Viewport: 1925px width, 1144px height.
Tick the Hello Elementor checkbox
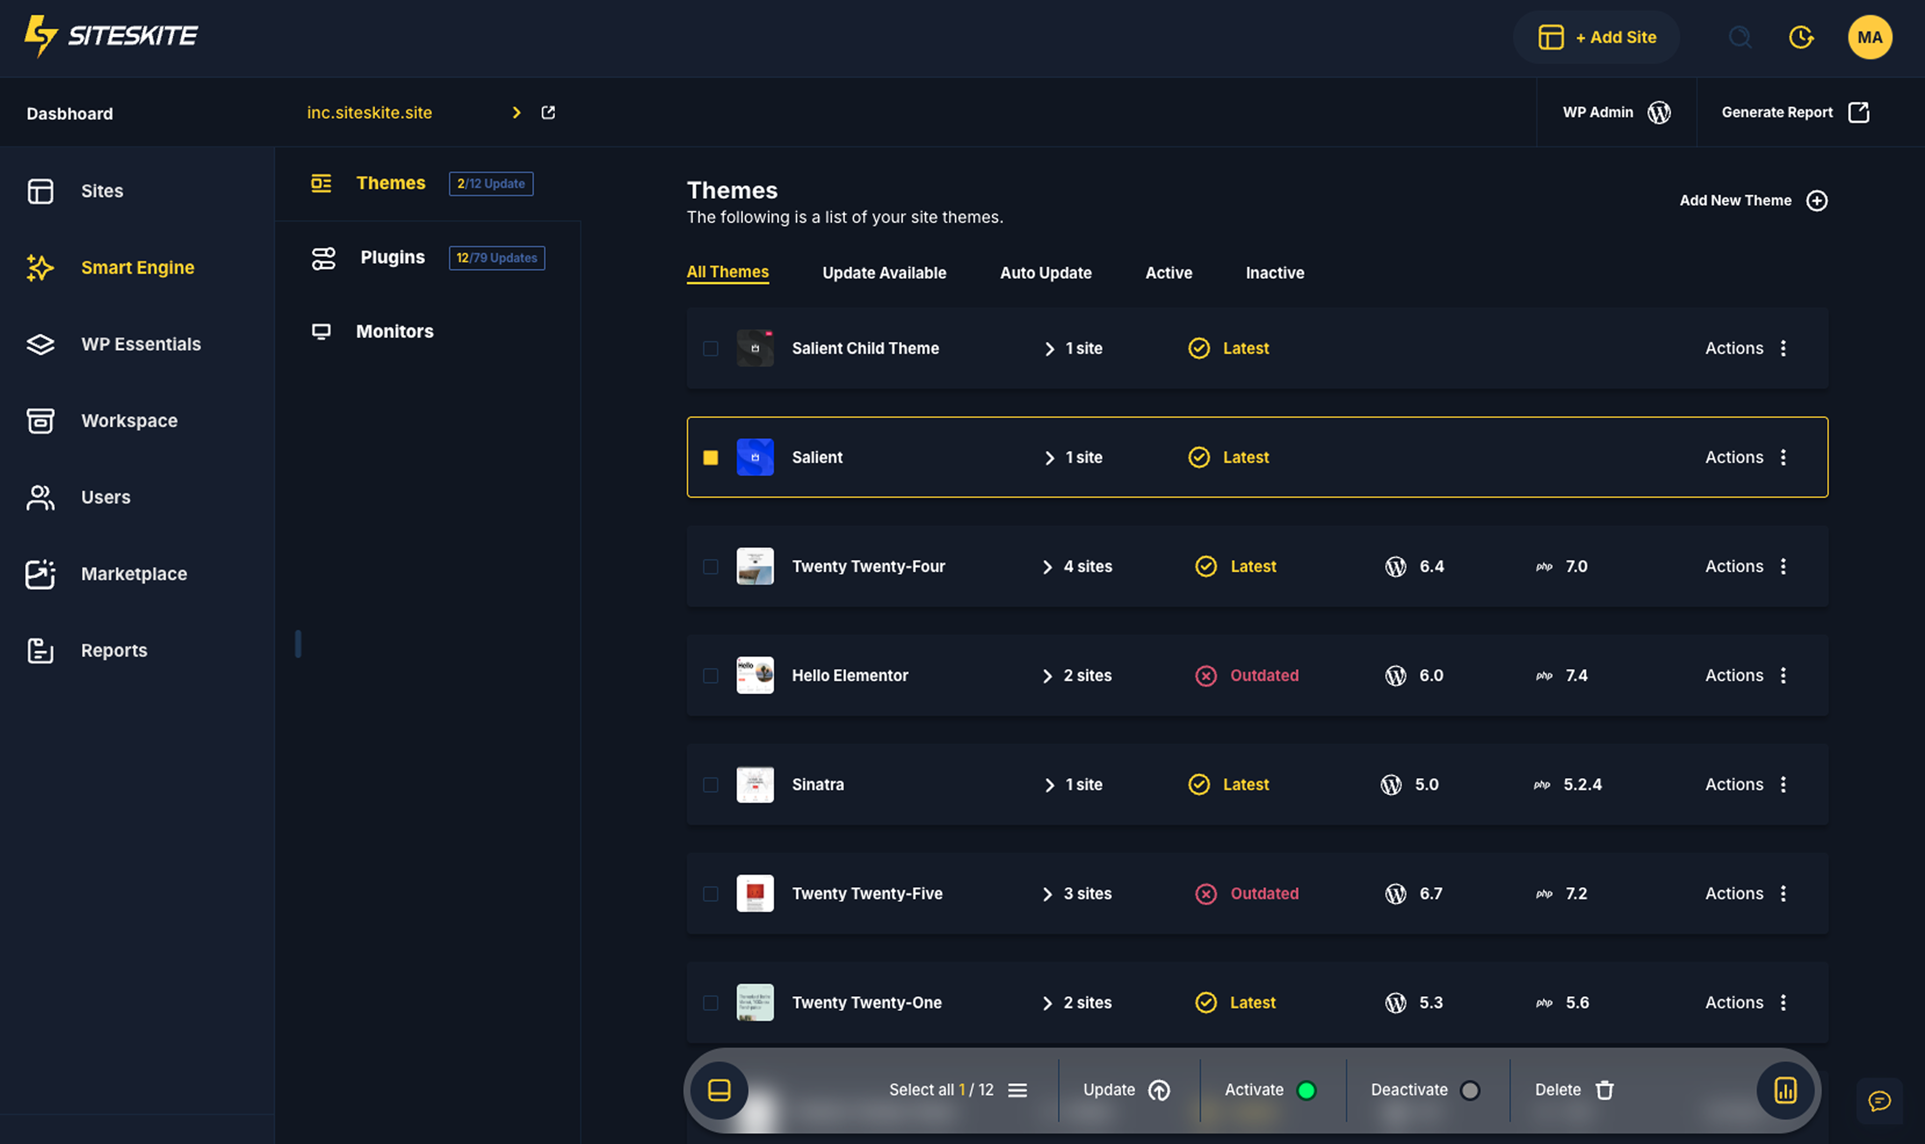[x=710, y=675]
